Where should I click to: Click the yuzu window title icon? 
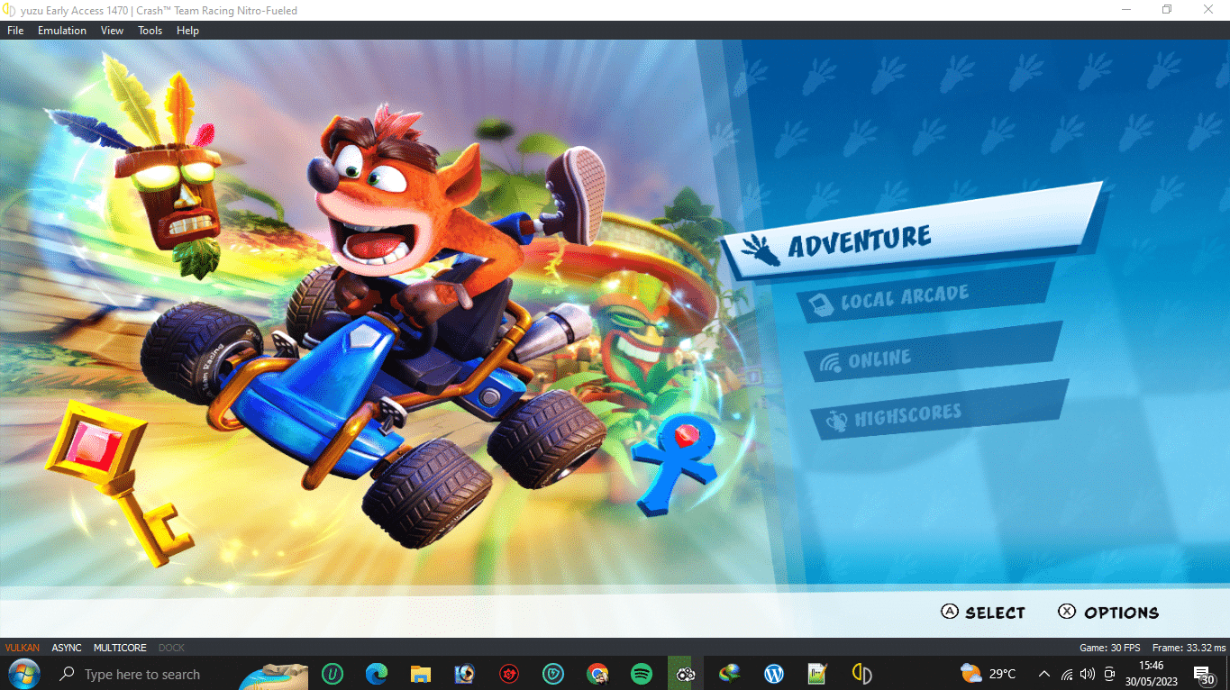click(10, 10)
